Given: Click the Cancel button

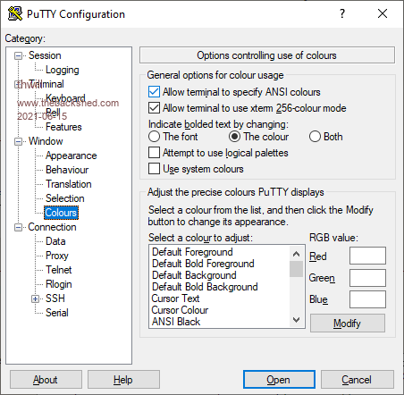Looking at the screenshot, I should [x=358, y=380].
